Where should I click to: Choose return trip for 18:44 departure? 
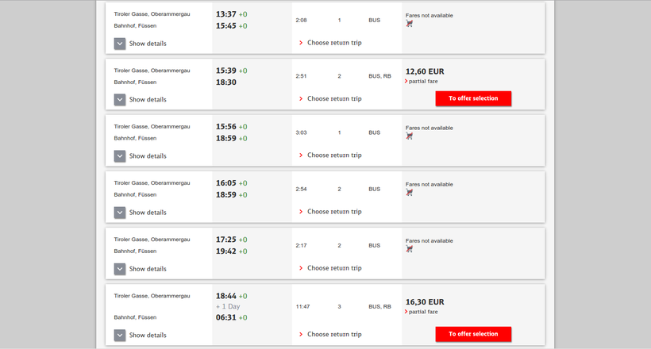point(333,334)
